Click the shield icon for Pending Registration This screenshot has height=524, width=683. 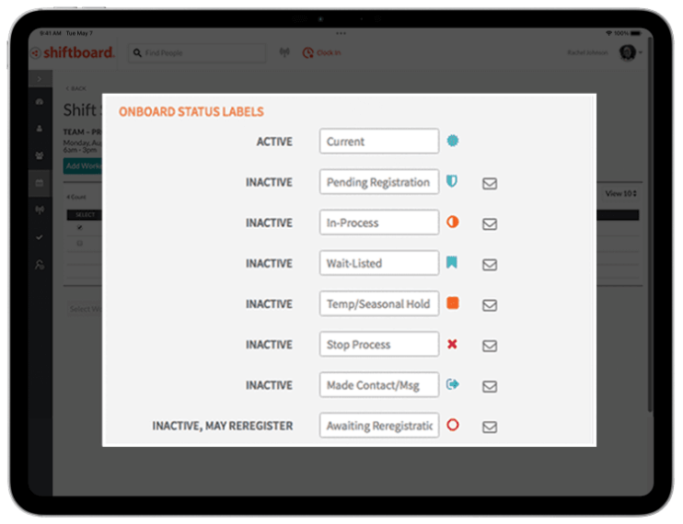pos(452,181)
